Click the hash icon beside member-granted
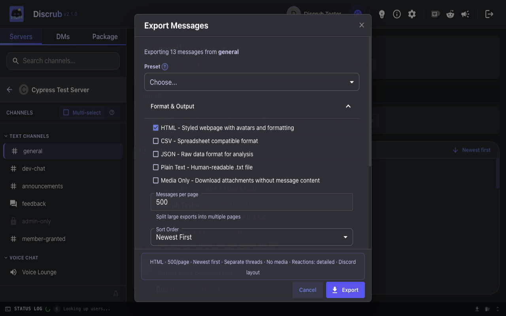The width and height of the screenshot is (506, 316). click(13, 239)
